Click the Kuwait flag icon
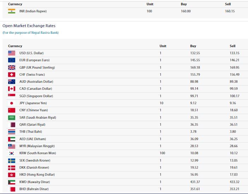248x194 pixels. [12, 182]
